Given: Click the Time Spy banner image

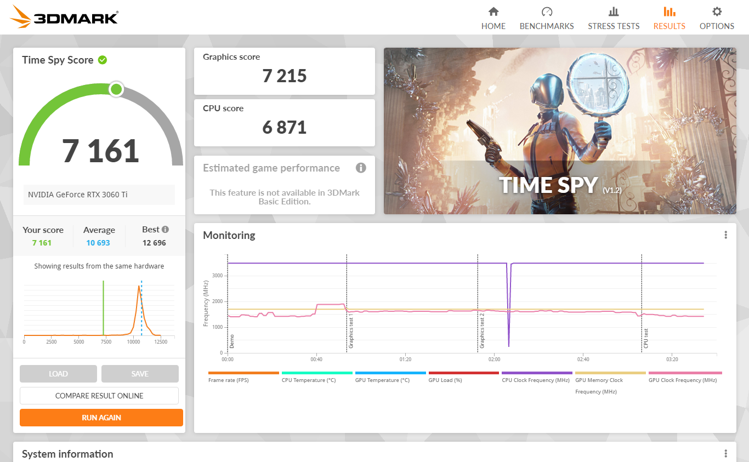Looking at the screenshot, I should click(x=560, y=131).
